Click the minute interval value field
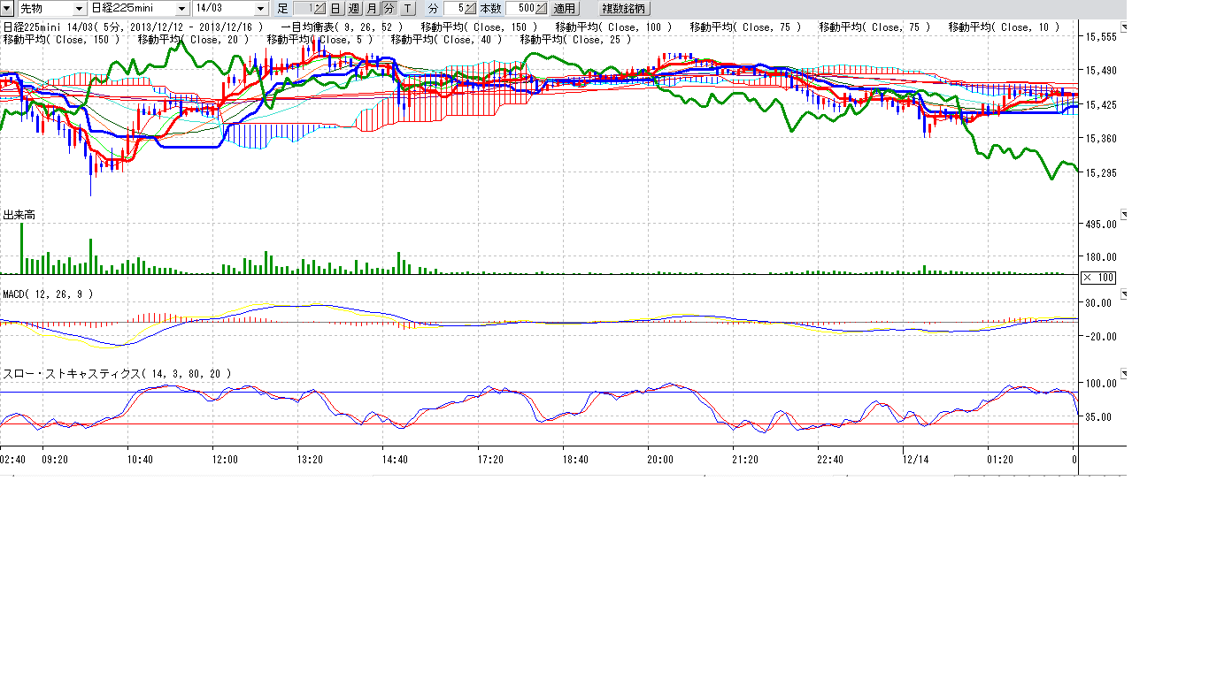 pos(455,9)
